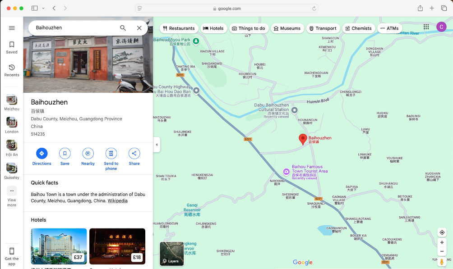This screenshot has width=453, height=269.
Task: Open the Google apps grid
Action: (426, 27)
